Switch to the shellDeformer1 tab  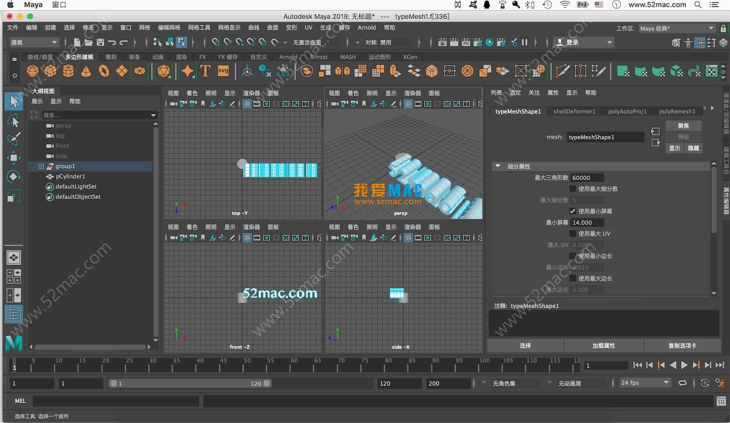click(x=574, y=111)
